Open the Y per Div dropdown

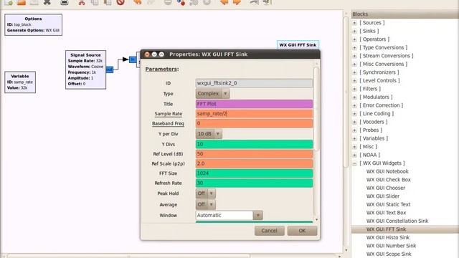[x=209, y=134]
